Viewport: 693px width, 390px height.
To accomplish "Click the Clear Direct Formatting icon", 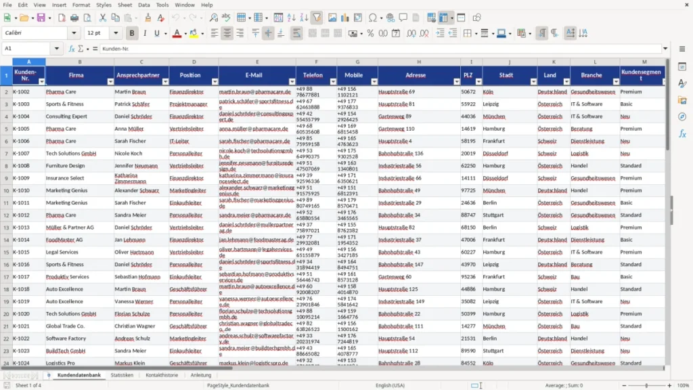I will 161,18.
